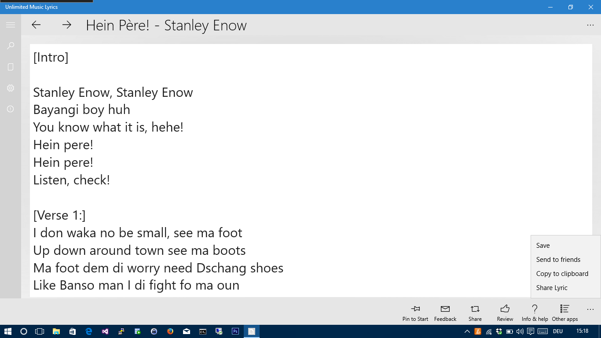
Task: Select Copy to clipboard option
Action: click(562, 274)
